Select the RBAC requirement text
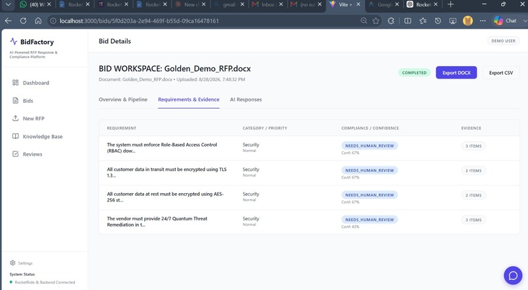 pos(162,148)
